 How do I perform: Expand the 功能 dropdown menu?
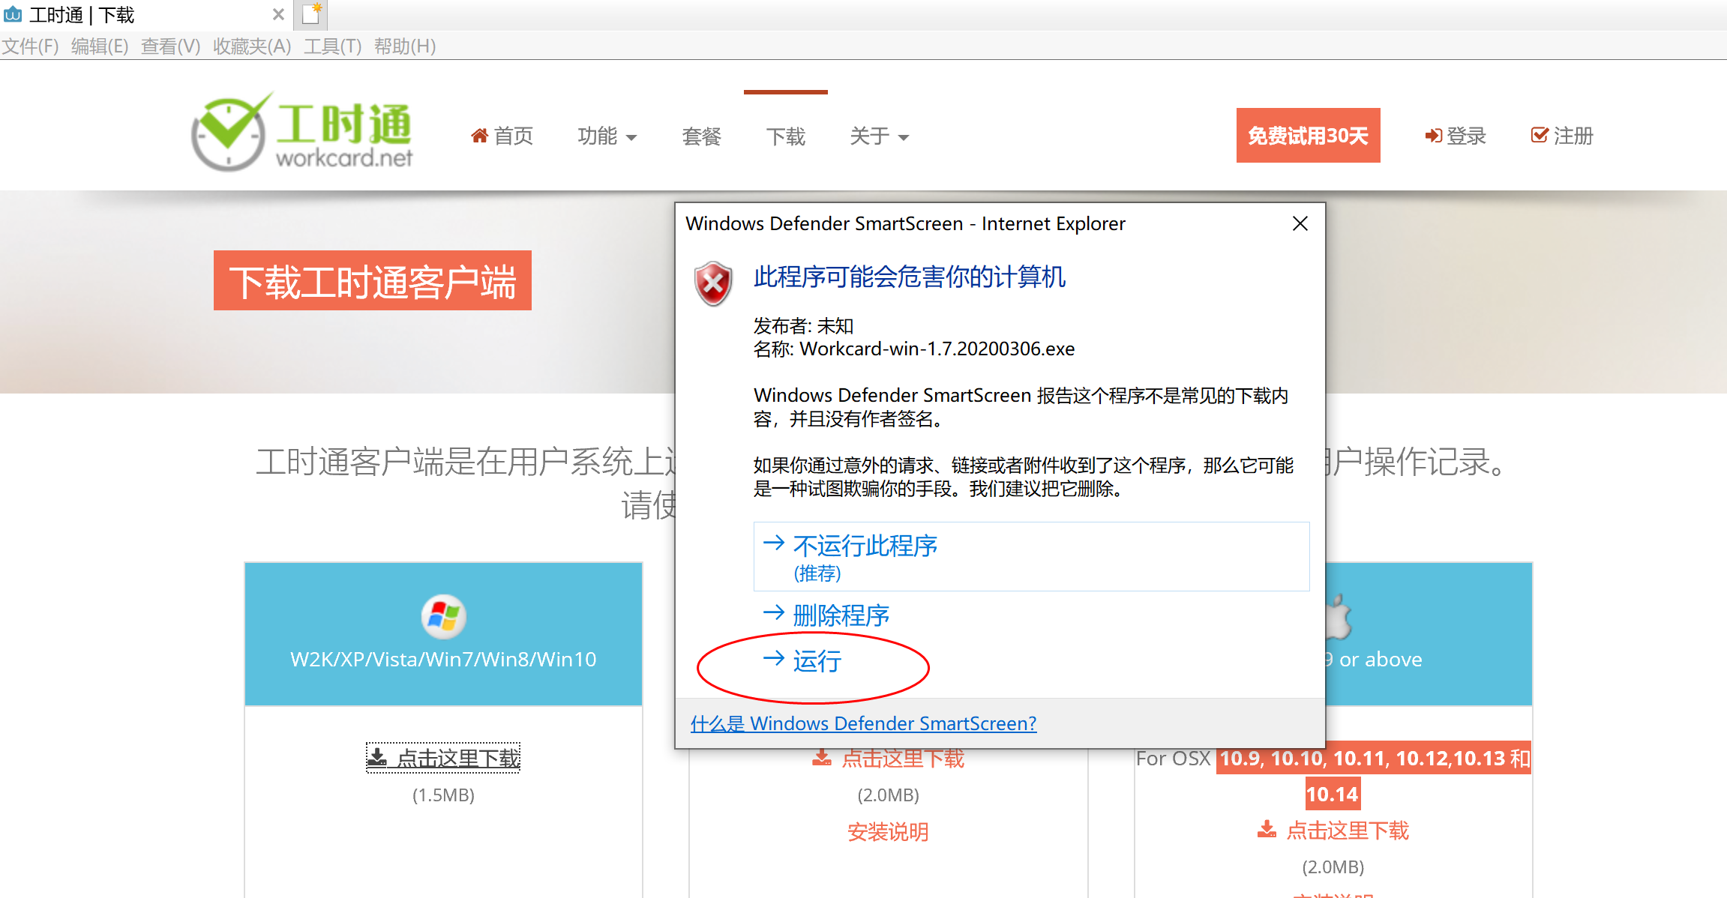point(607,136)
